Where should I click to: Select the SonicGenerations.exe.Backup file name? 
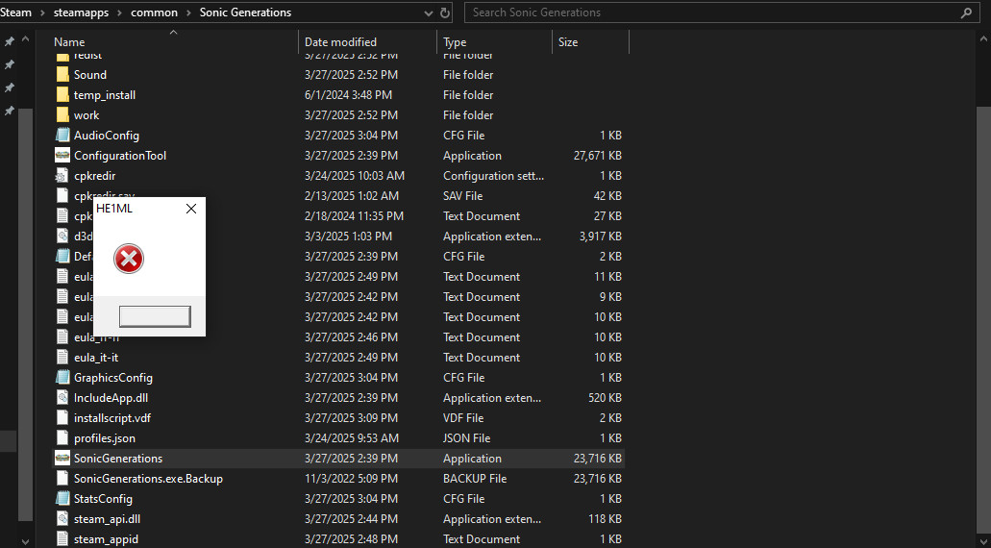[x=148, y=479]
